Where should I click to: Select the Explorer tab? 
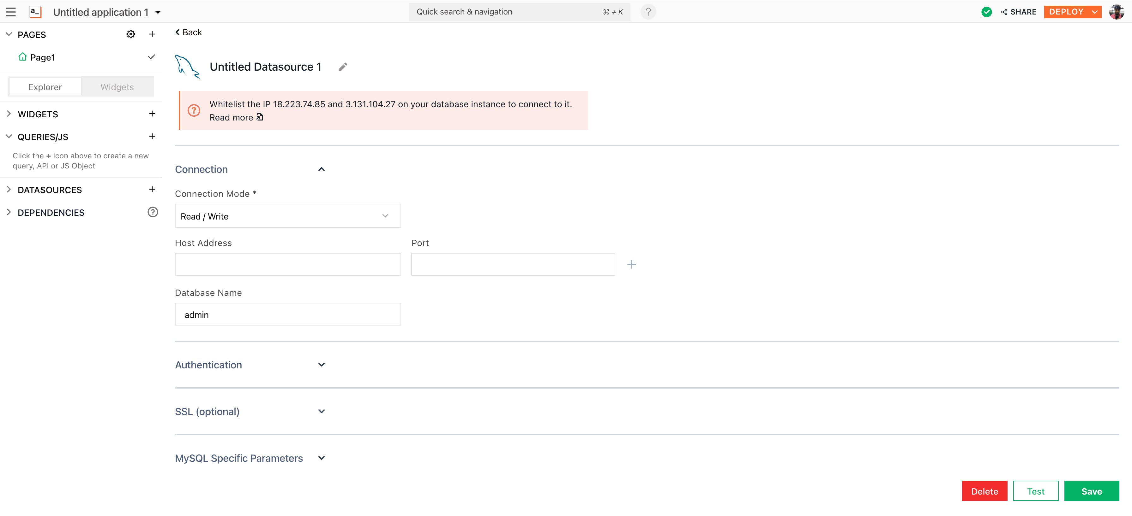click(x=45, y=87)
